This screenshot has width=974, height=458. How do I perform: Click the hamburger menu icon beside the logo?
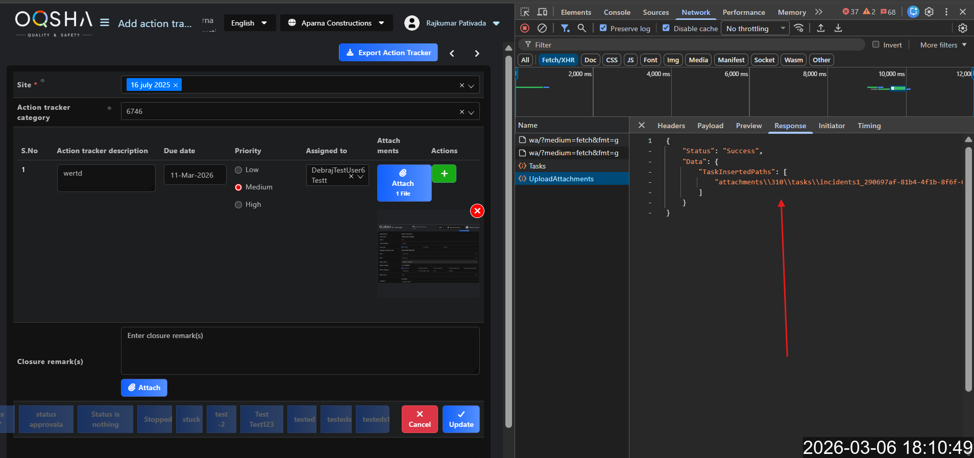tap(105, 22)
